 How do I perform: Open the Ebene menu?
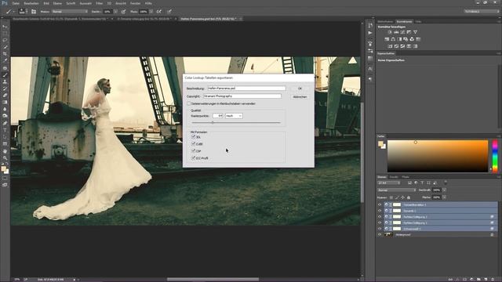click(x=57, y=3)
